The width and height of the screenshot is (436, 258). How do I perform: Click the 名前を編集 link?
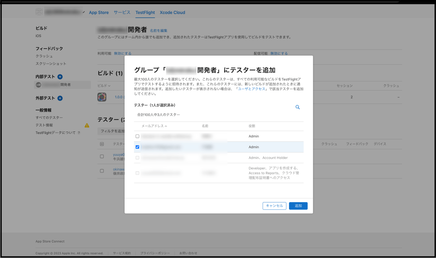pos(159,30)
